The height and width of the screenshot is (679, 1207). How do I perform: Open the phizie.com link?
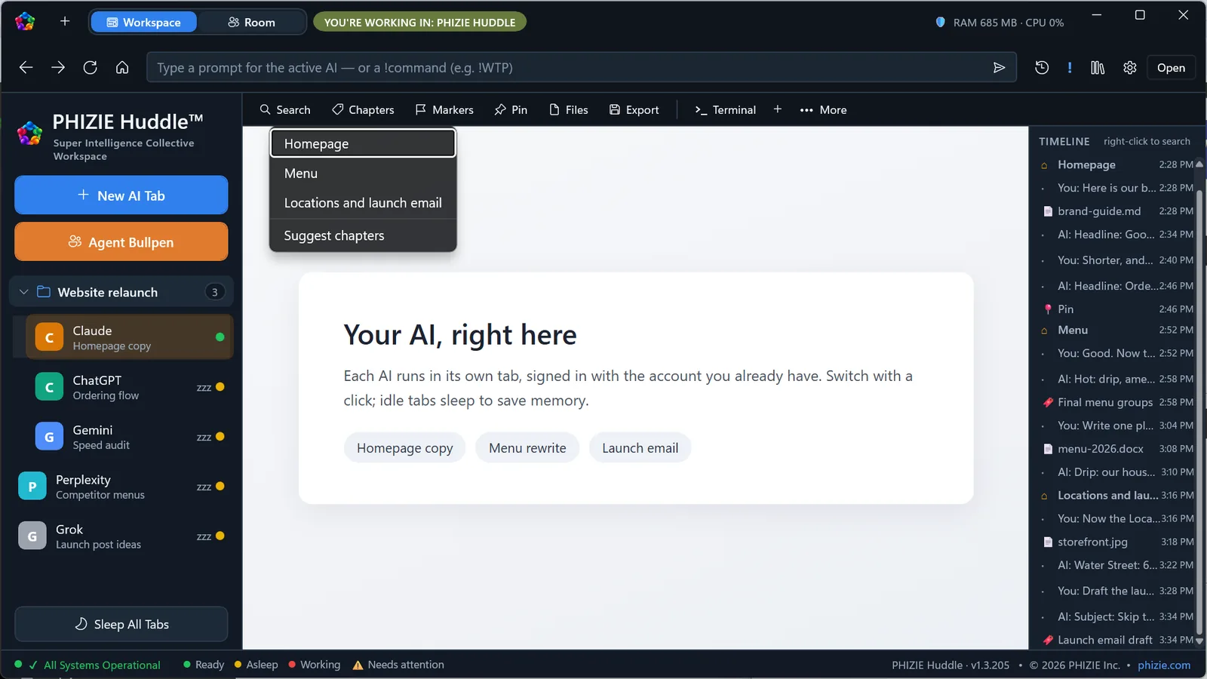(1164, 665)
